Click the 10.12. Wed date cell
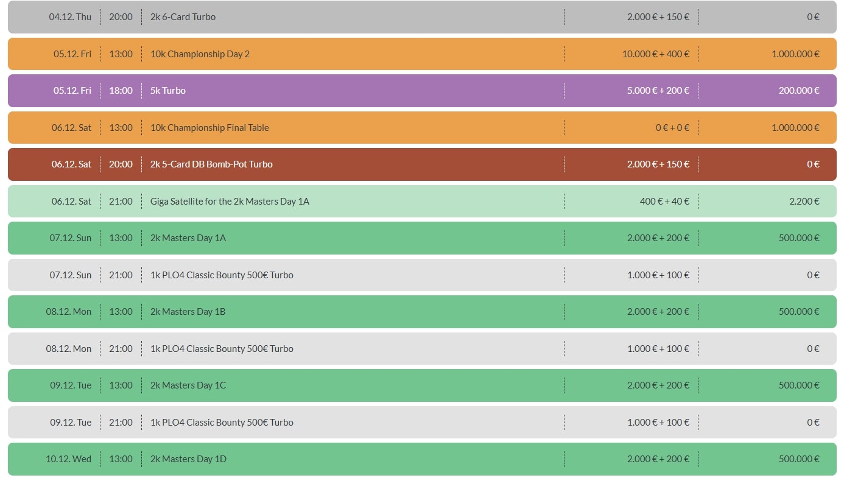This screenshot has height=478, width=844. 68,459
